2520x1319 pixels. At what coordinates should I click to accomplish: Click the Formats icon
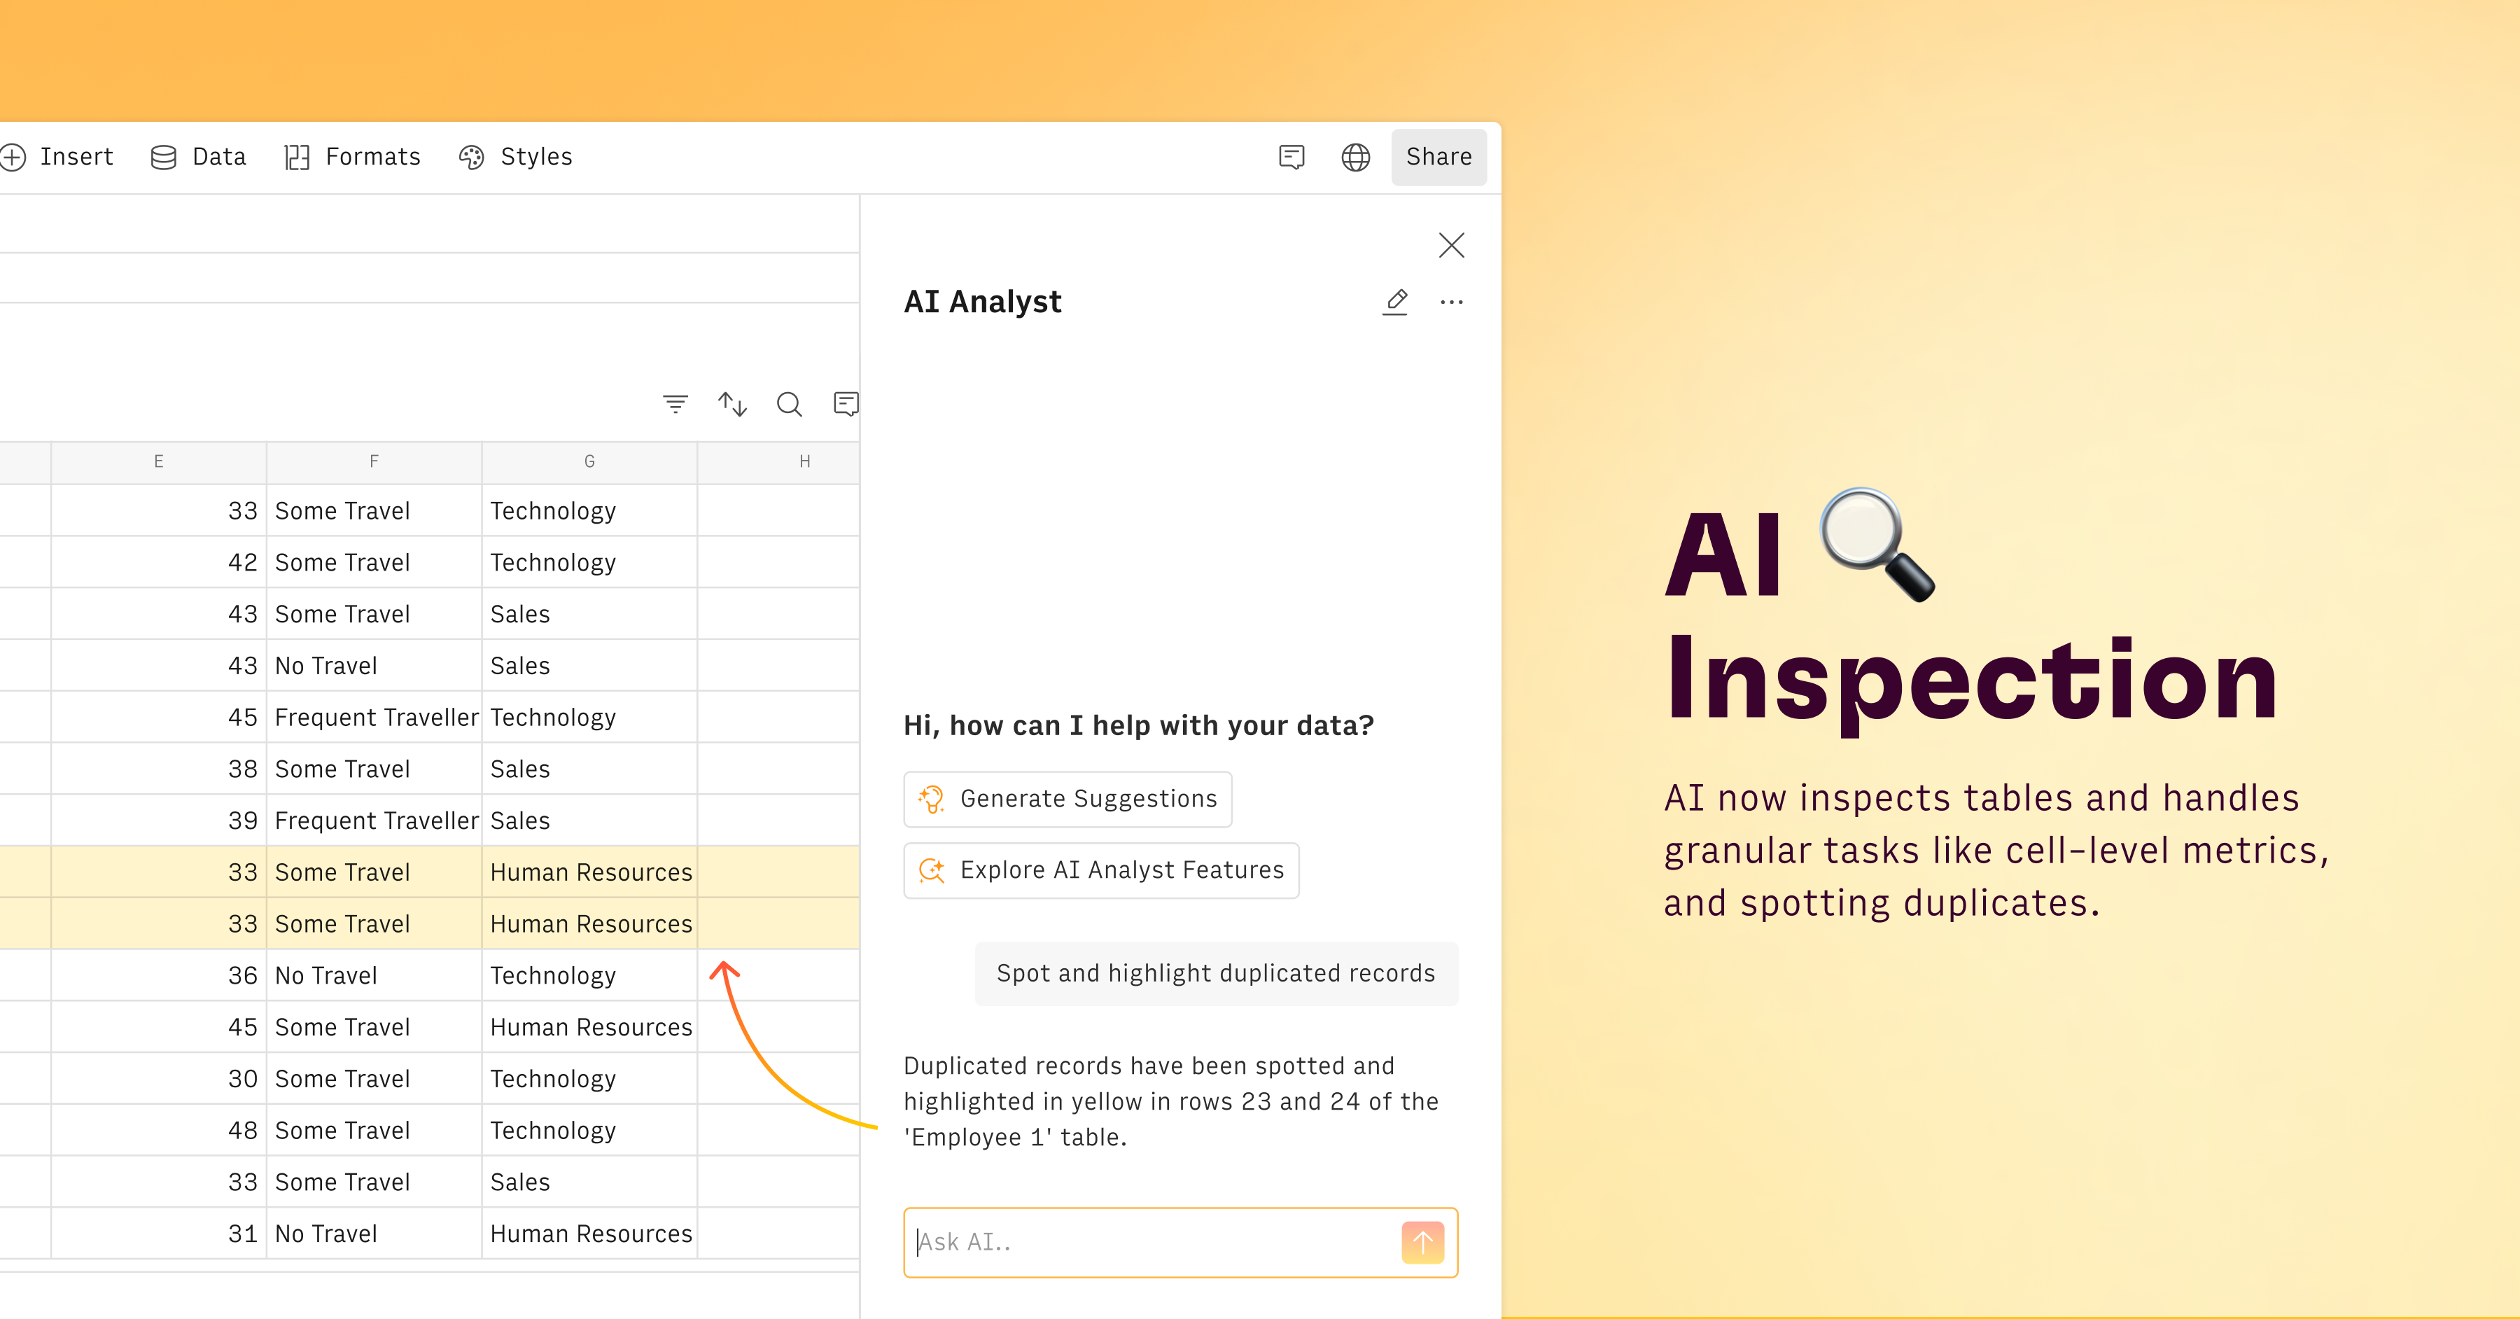[296, 157]
